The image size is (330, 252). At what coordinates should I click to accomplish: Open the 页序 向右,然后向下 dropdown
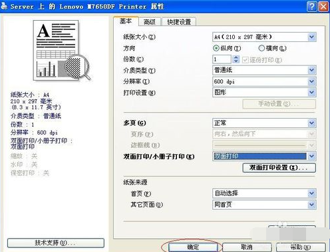(264, 134)
